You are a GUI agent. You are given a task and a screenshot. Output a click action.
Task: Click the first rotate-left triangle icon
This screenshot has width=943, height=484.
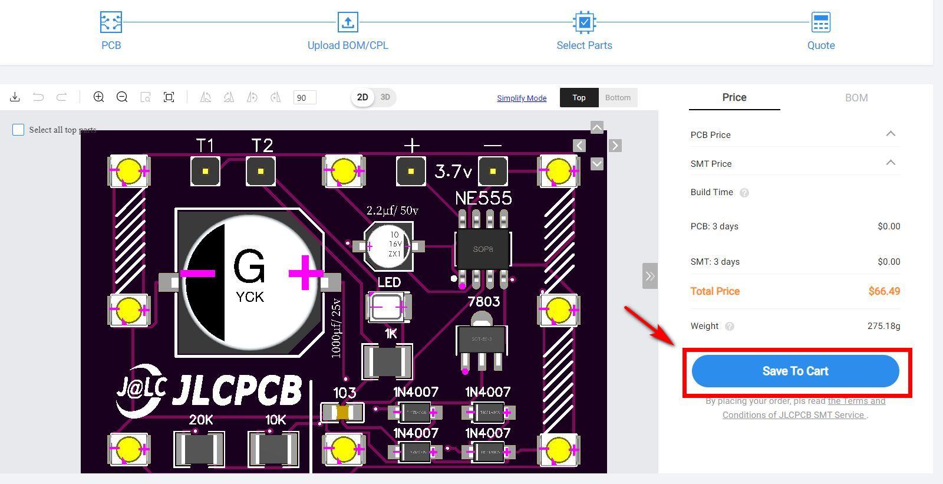point(206,97)
